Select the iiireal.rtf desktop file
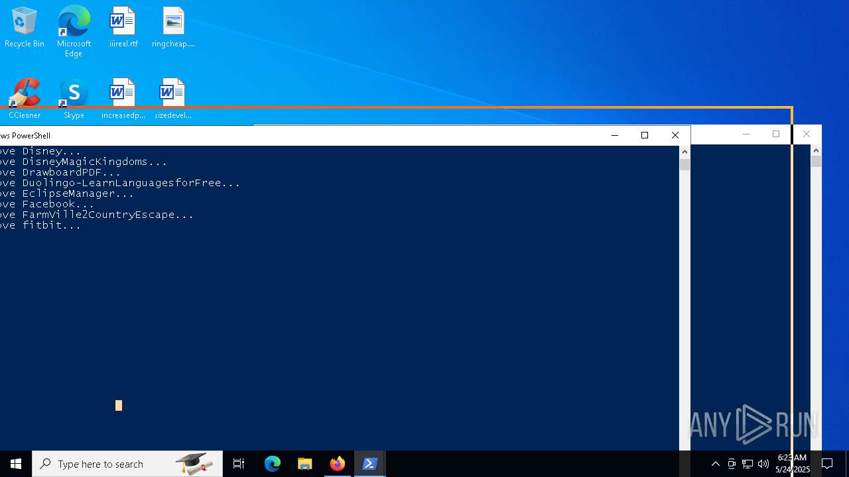This screenshot has height=477, width=849. pyautogui.click(x=123, y=27)
